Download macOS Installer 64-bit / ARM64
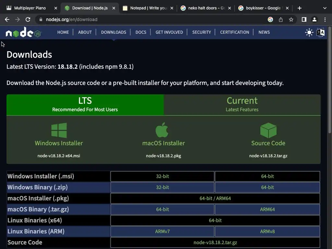The image size is (332, 249). [215, 198]
